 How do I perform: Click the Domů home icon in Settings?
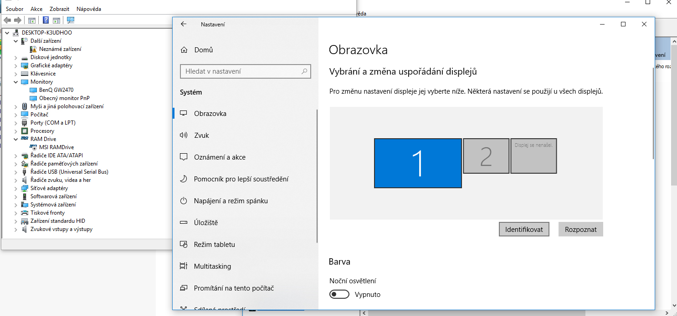tap(184, 50)
